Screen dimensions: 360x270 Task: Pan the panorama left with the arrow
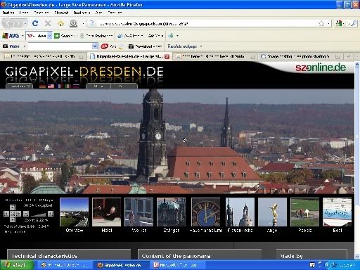[x=6, y=214]
